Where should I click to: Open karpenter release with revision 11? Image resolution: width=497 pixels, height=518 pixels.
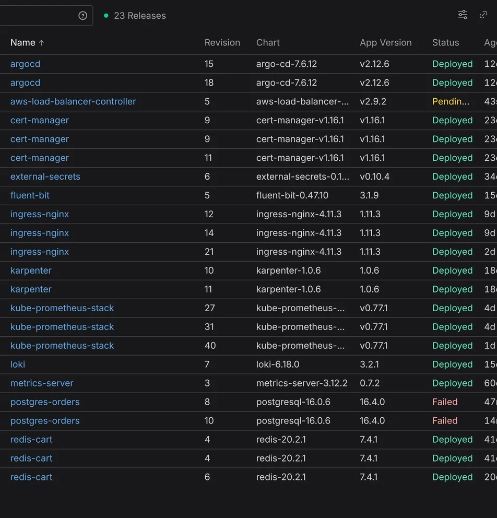[x=31, y=289]
